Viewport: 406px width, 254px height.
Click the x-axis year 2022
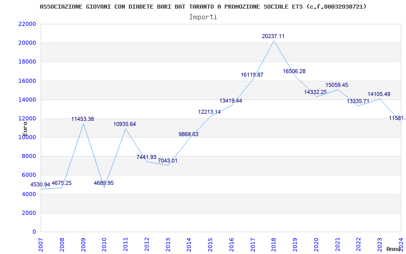[359, 244]
